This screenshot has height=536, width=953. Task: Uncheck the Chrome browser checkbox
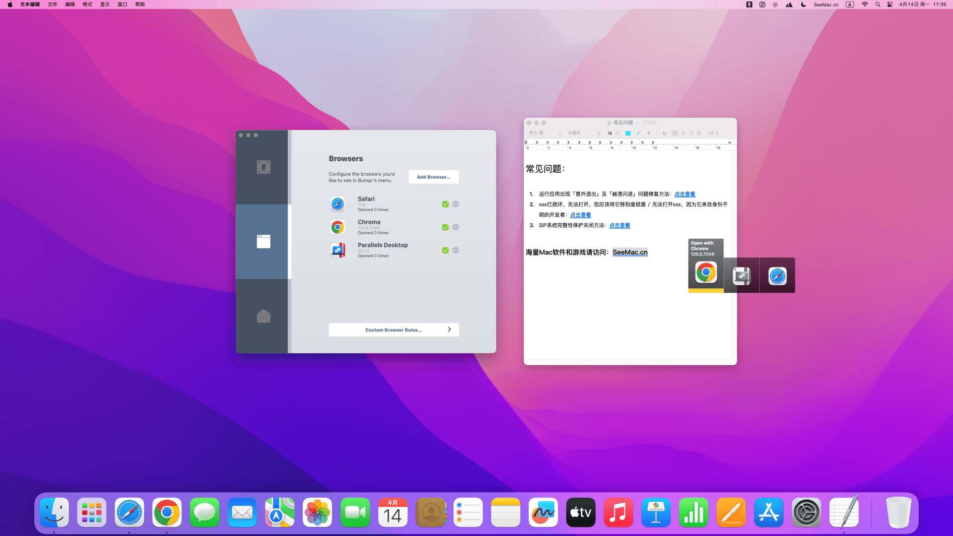445,227
